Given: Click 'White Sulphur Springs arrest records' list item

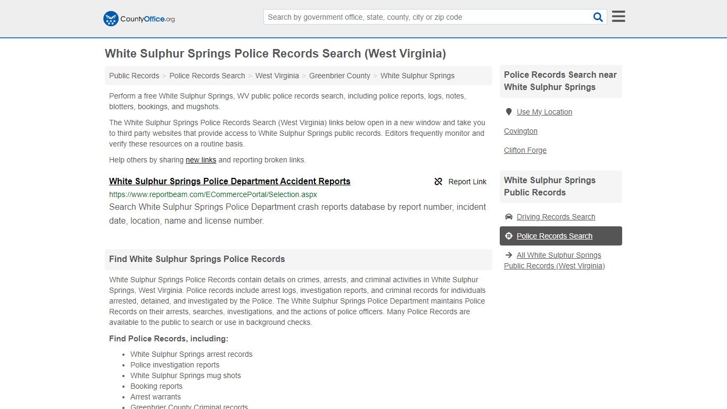Looking at the screenshot, I should (x=192, y=354).
